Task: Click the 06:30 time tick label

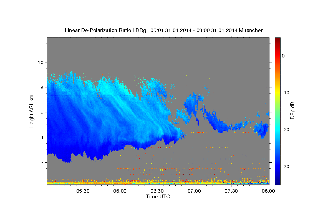Action: coord(157,191)
